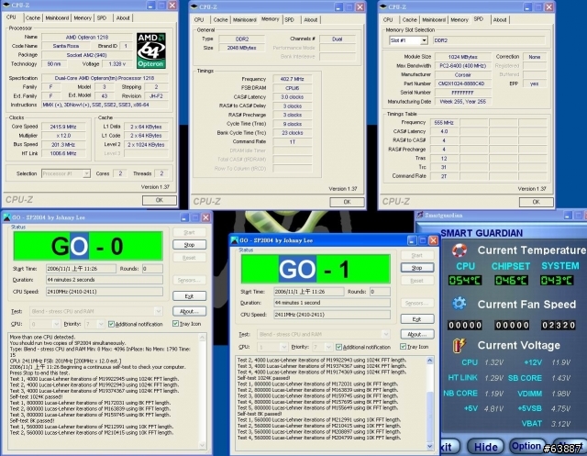Switch to Cache tab in first CPU-Z window
The width and height of the screenshot is (587, 456).
[33, 18]
